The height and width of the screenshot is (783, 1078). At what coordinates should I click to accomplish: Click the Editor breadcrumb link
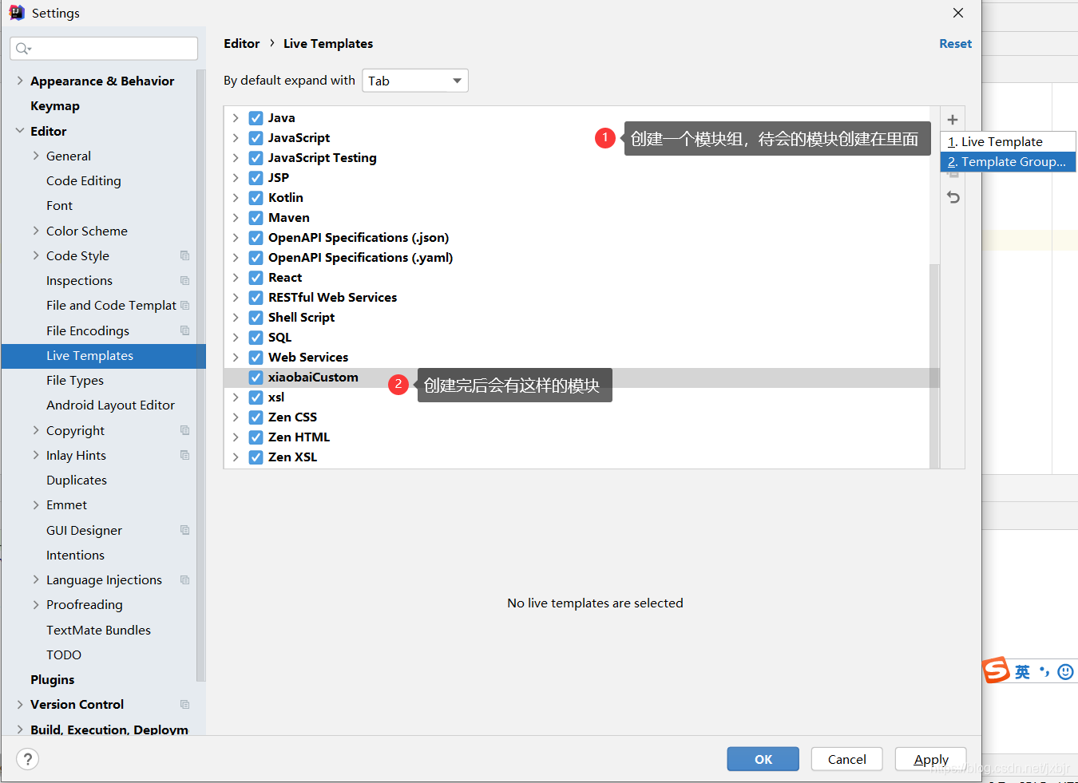(x=242, y=44)
